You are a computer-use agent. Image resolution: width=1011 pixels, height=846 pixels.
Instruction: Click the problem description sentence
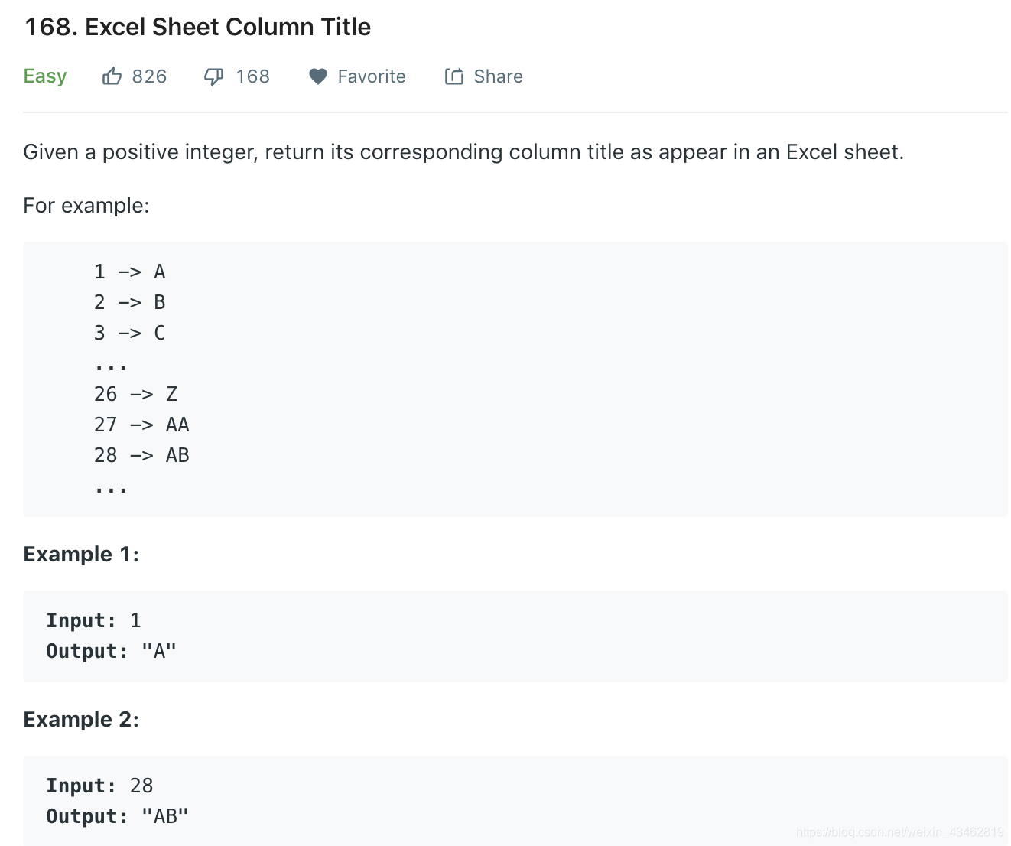[x=463, y=152]
